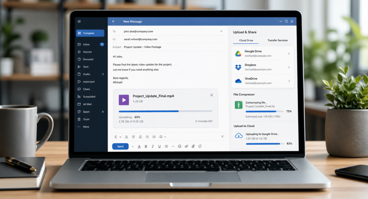Click the Google Drive upload progress bar at 83%
The image size is (368, 199).
click(x=265, y=144)
